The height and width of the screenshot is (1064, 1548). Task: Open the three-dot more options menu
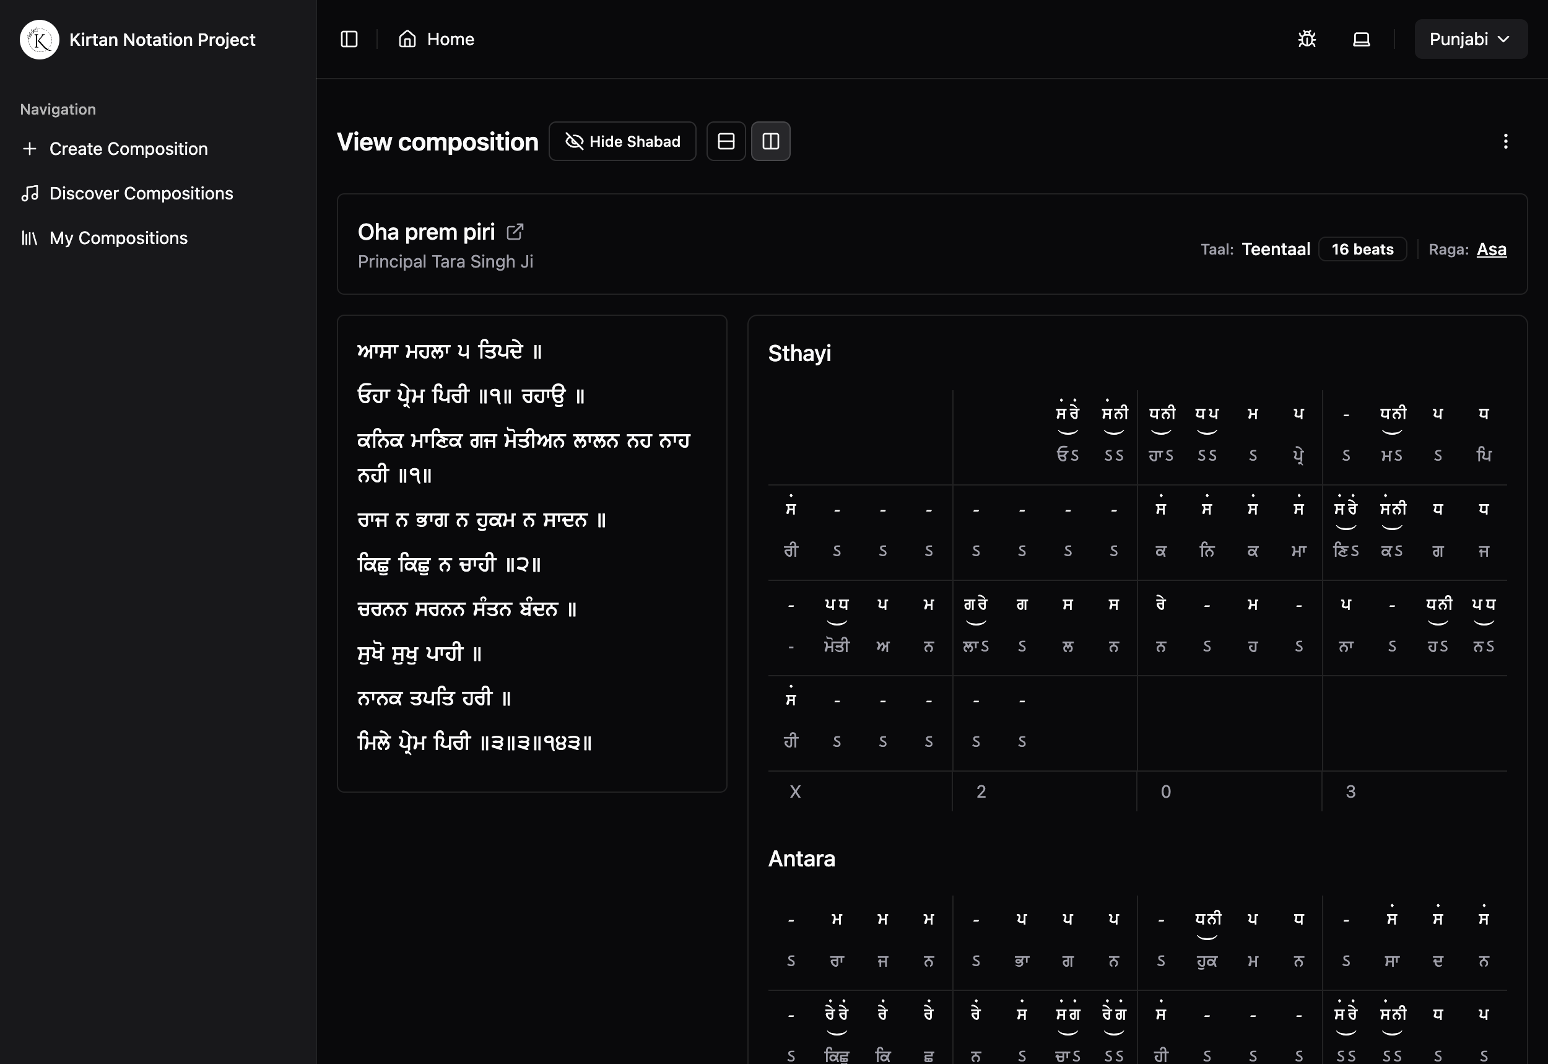tap(1505, 141)
